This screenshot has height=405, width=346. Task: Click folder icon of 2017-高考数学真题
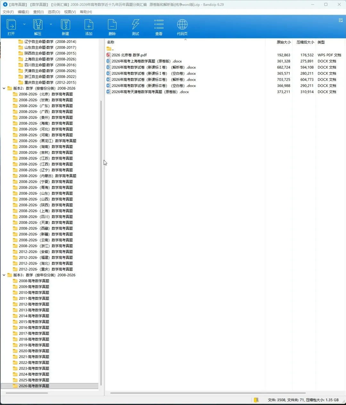[x=15, y=334]
